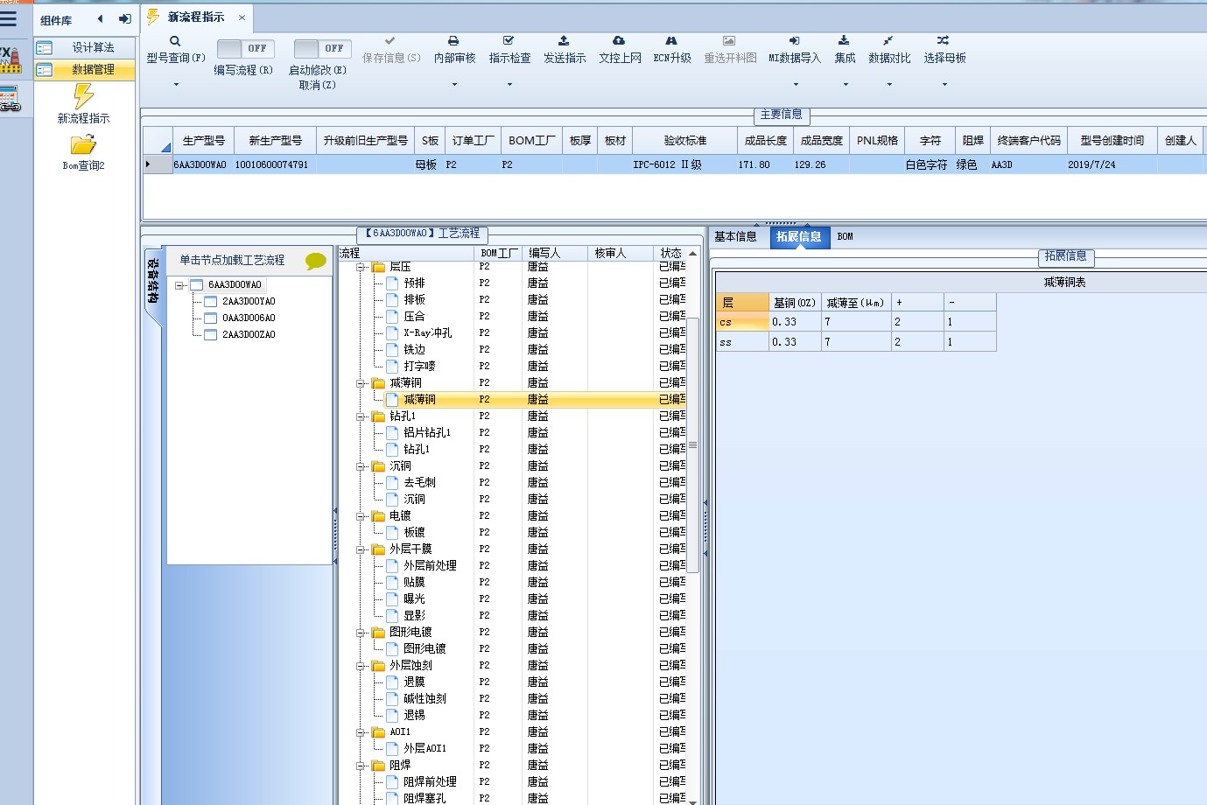The height and width of the screenshot is (805, 1207).
Task: Click process list vertical scrollbar thumb
Action: click(693, 444)
